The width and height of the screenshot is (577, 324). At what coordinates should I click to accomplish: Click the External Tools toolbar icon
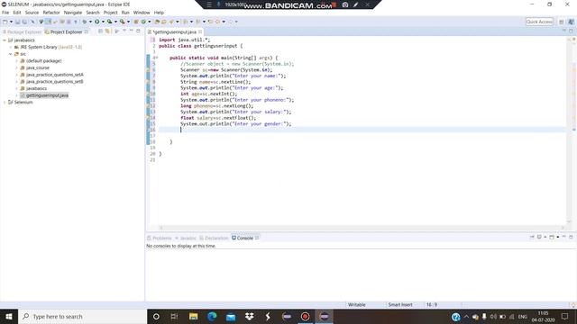pyautogui.click(x=123, y=22)
